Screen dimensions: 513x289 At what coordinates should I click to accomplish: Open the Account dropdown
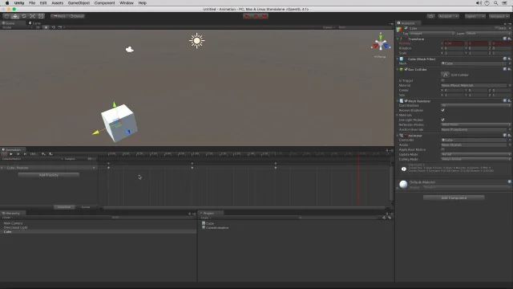tap(448, 16)
